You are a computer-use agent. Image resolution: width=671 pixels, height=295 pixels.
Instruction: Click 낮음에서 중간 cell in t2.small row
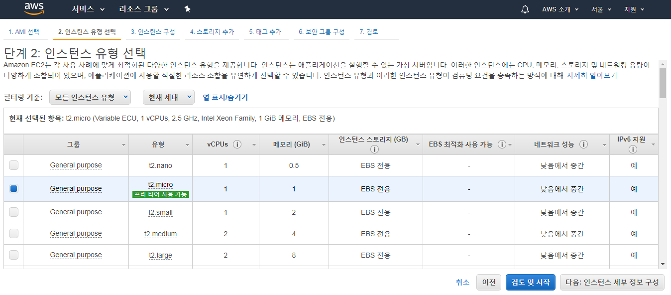562,212
